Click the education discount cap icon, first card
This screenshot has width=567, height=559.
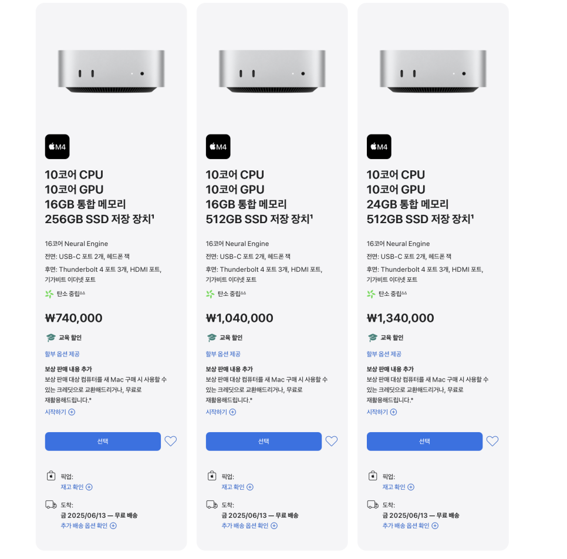pyautogui.click(x=50, y=338)
